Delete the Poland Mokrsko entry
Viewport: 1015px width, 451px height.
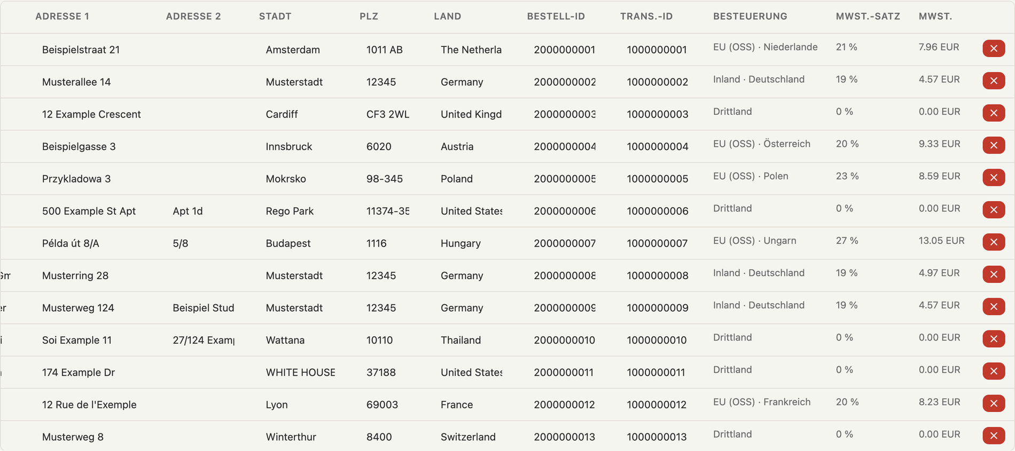coord(994,178)
